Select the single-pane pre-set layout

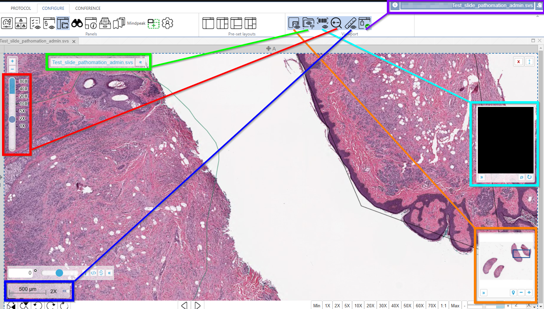[208, 23]
